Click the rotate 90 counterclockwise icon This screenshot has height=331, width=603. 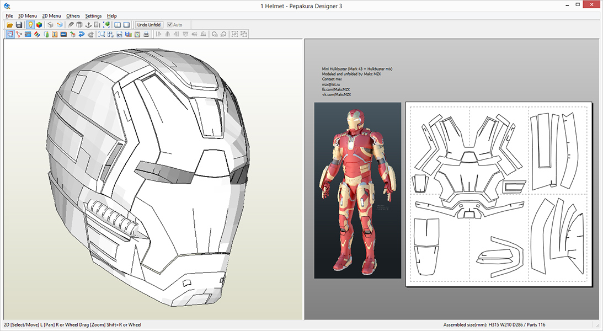click(215, 34)
